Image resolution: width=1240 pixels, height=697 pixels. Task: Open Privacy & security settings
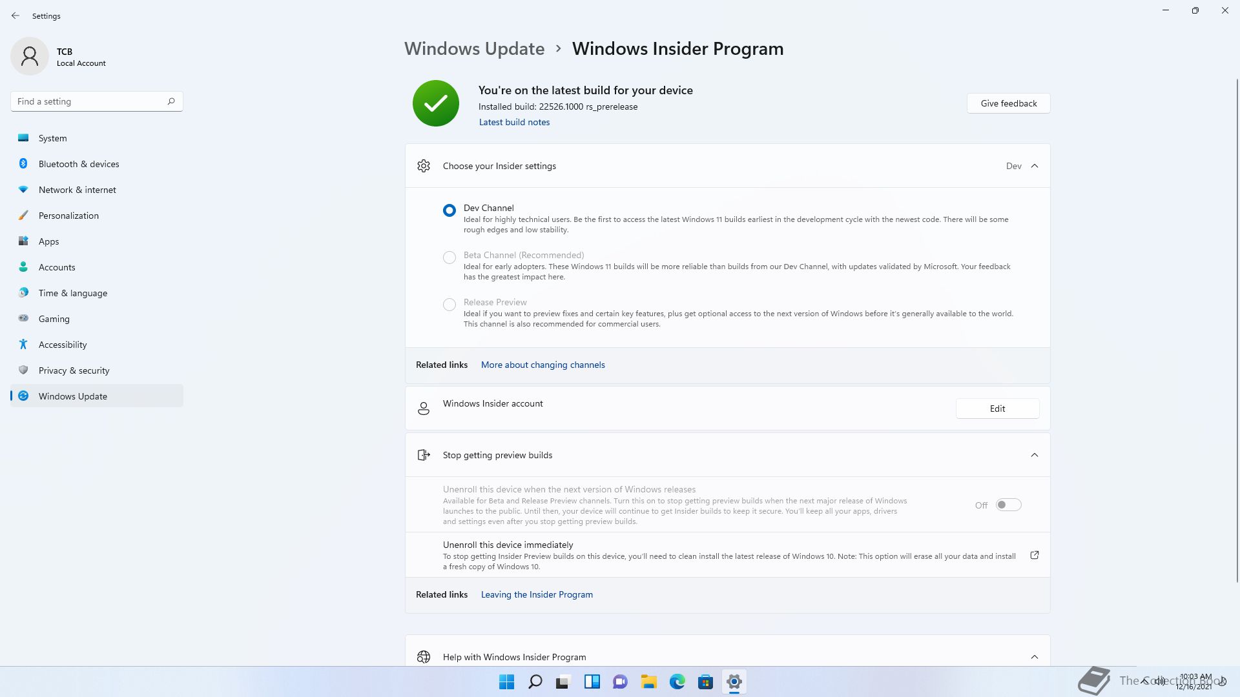(x=97, y=370)
